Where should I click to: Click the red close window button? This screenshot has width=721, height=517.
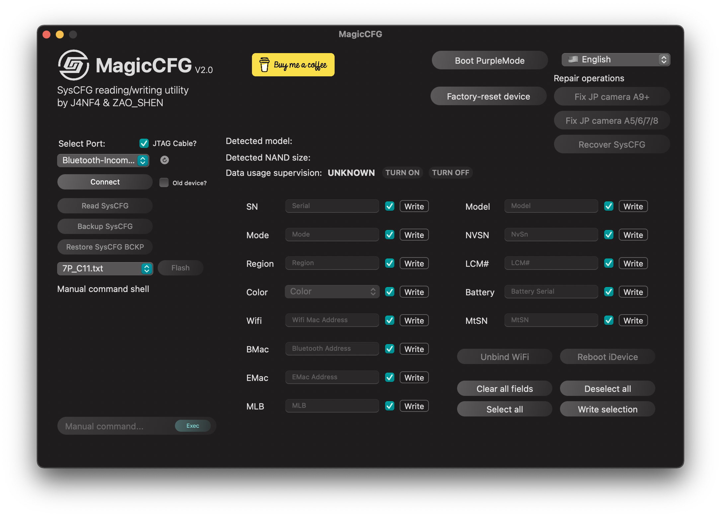46,35
